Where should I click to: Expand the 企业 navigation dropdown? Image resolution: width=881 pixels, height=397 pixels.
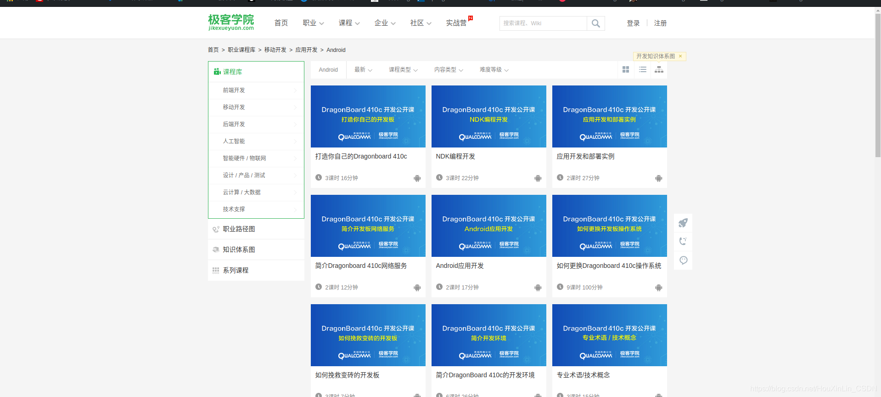pyautogui.click(x=385, y=23)
